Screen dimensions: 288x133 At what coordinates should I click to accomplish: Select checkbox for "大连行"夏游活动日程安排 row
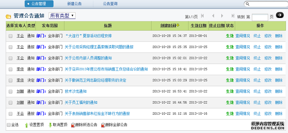11,36
